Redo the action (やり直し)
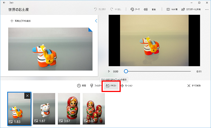The image size is (211, 128). pos(116,9)
